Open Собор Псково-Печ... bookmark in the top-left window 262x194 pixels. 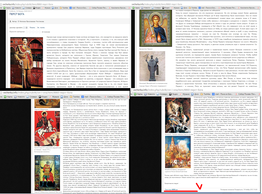[98, 8]
